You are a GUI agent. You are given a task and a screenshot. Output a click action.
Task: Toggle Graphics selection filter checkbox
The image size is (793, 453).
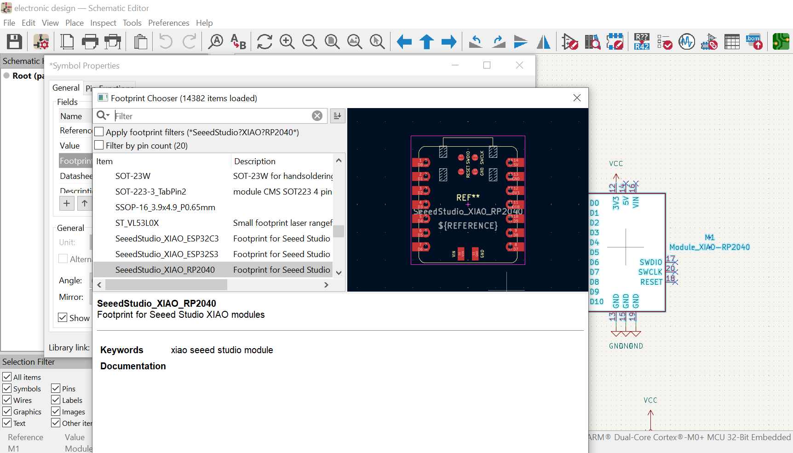(7, 411)
